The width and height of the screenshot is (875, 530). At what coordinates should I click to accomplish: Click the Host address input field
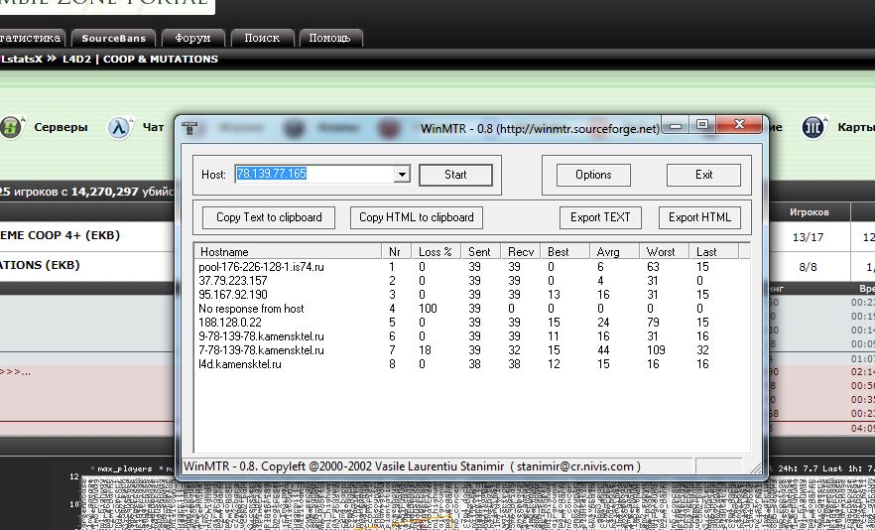[x=314, y=175]
